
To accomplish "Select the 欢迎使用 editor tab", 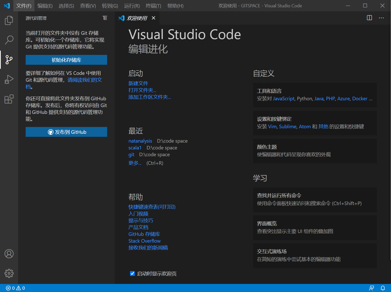I will [x=137, y=18].
